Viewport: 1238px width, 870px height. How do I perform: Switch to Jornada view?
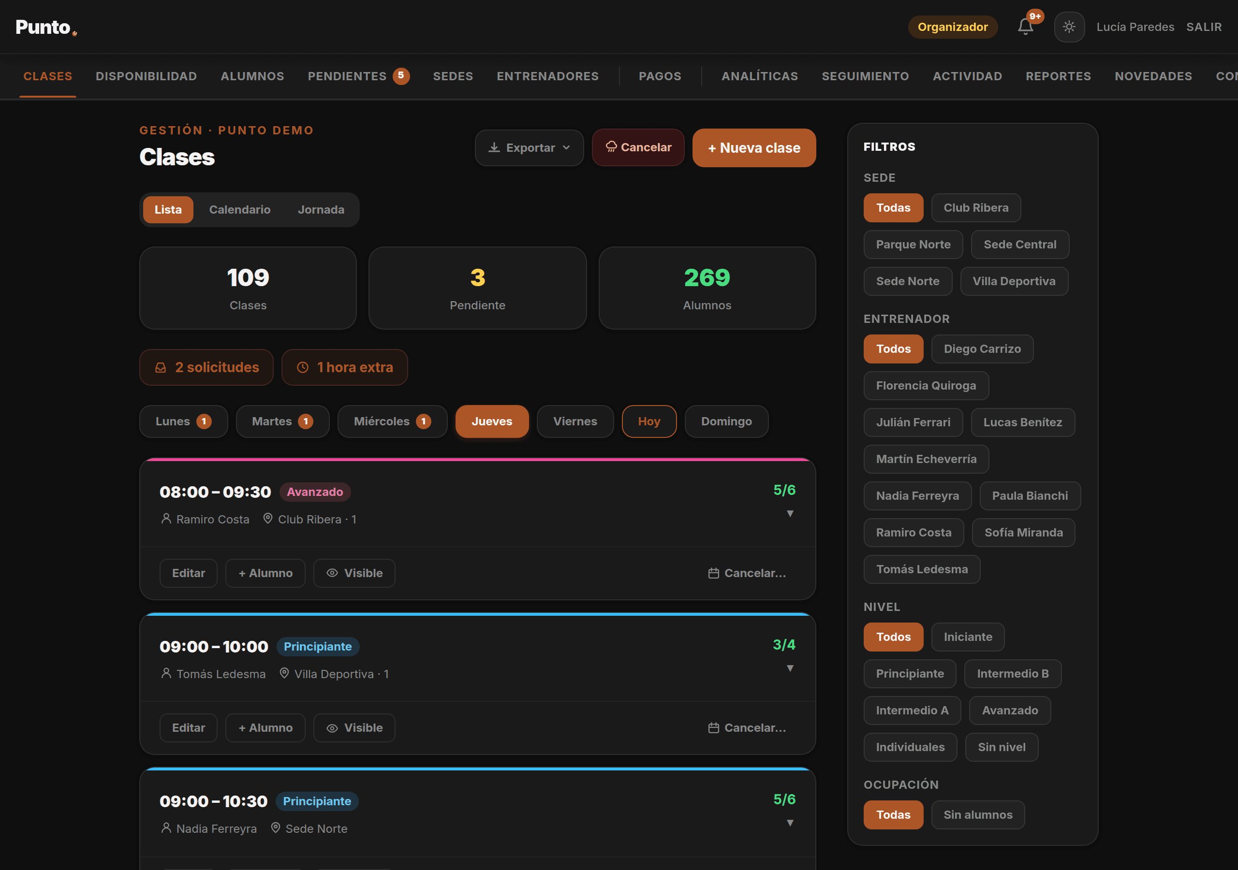point(321,210)
